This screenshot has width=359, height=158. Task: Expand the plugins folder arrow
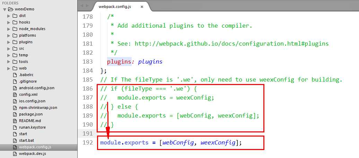click(9, 42)
